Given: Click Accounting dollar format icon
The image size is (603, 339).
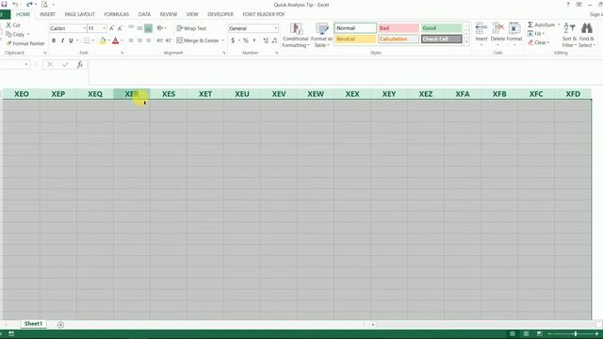Looking at the screenshot, I should tap(233, 40).
